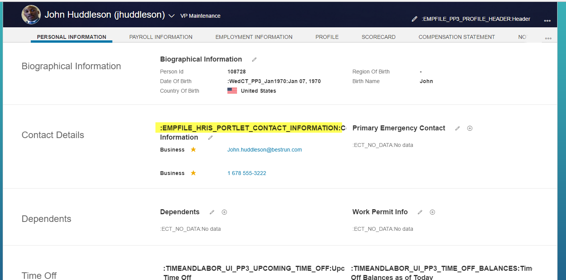Image resolution: width=566 pixels, height=280 pixels.
Task: Edit Primary Emergency Contact pencil icon
Action: point(457,128)
